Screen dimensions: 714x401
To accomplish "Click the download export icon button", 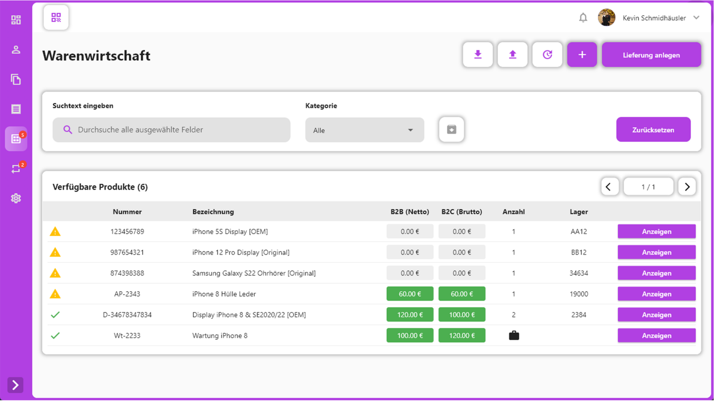I will [x=477, y=55].
